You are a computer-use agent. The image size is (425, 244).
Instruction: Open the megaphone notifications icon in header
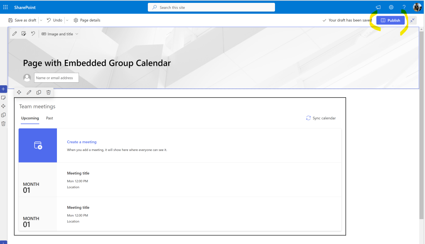click(378, 7)
